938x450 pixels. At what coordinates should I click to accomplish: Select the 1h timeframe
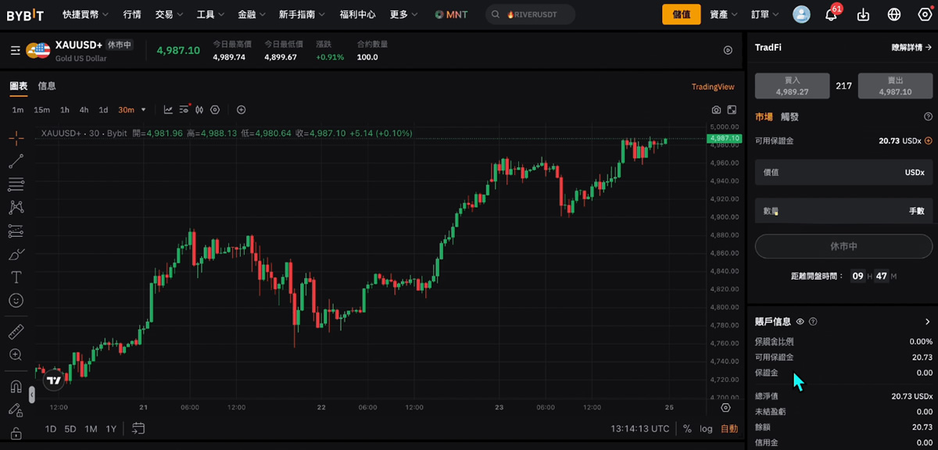[x=65, y=110]
